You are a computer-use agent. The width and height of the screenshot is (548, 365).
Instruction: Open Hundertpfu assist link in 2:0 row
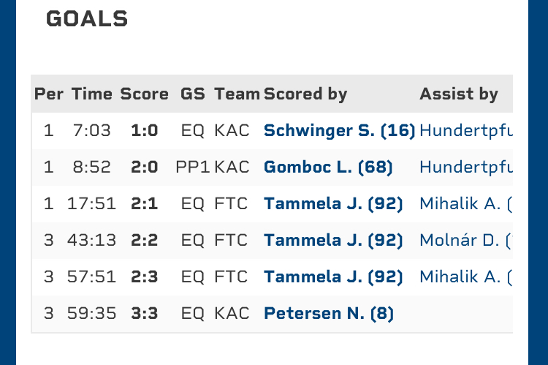465,168
